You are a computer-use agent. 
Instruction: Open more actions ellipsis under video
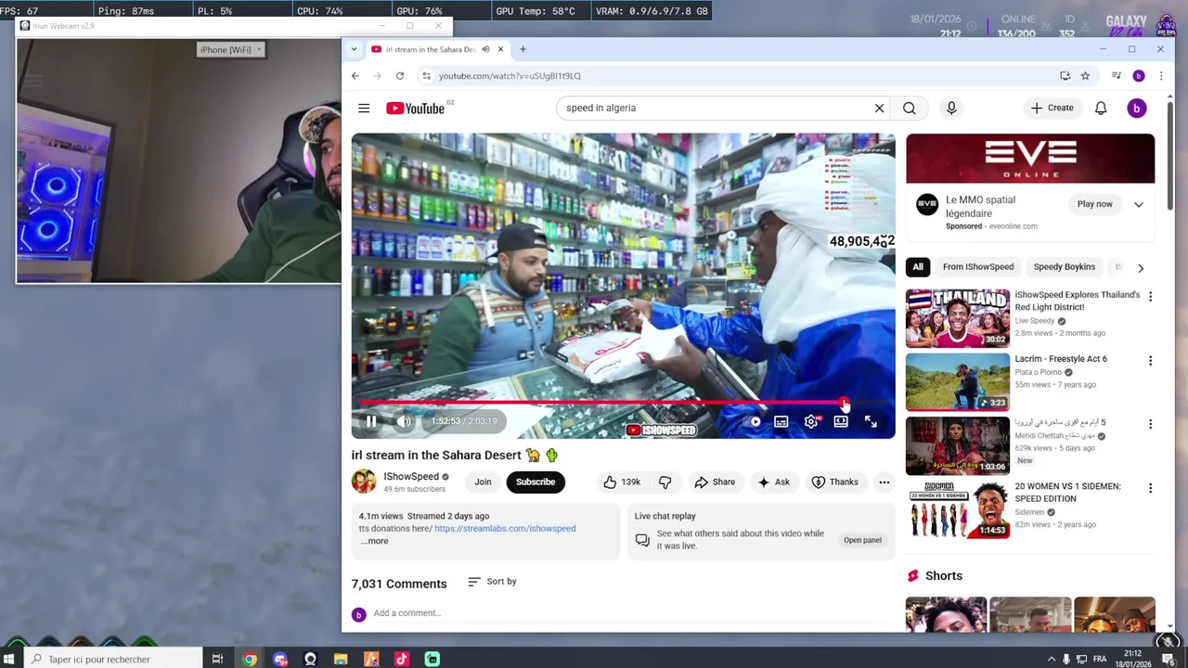pyautogui.click(x=884, y=482)
